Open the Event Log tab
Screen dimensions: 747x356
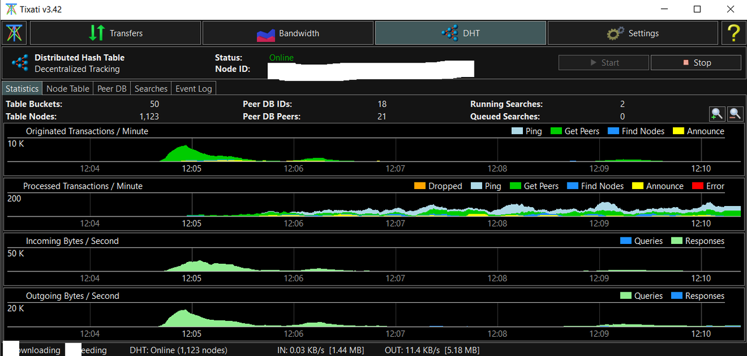pyautogui.click(x=194, y=89)
